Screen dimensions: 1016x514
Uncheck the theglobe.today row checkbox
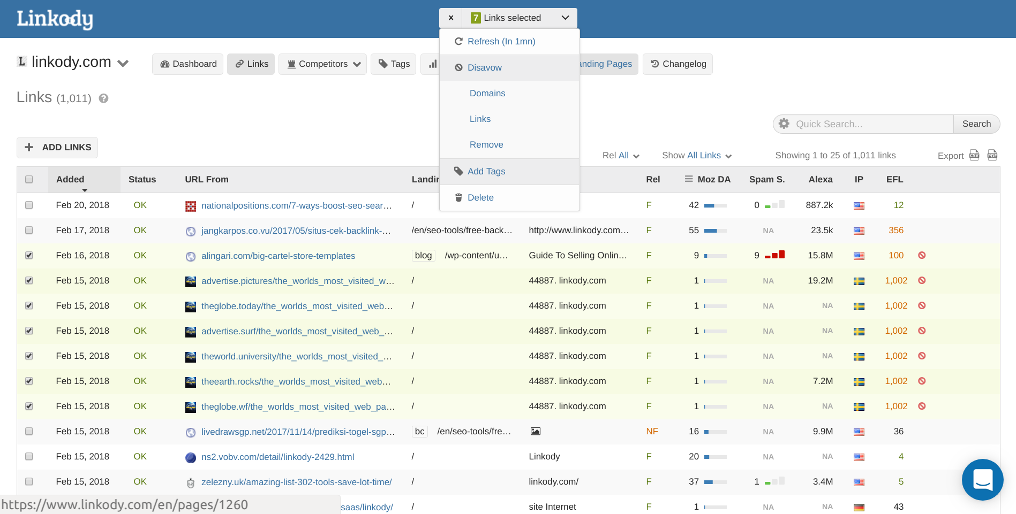click(x=29, y=305)
